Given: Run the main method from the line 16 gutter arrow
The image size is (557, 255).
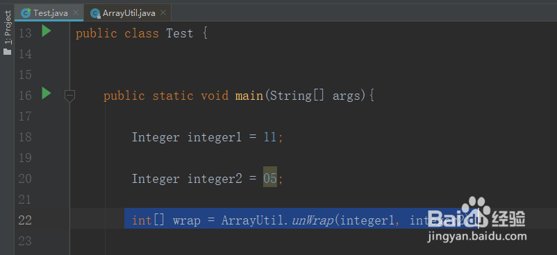Looking at the screenshot, I should [47, 94].
